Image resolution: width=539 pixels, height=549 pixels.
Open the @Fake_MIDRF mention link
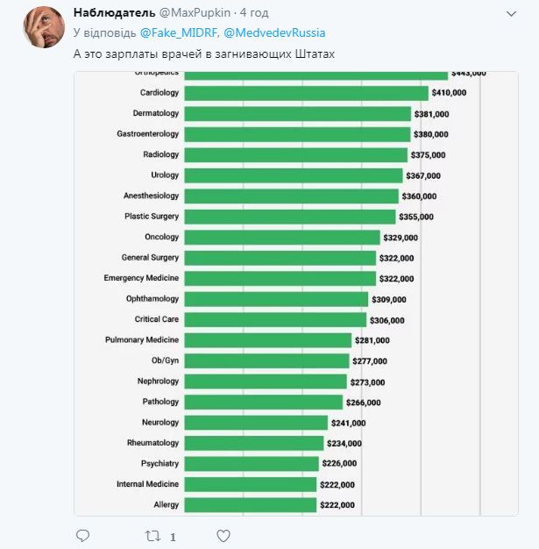click(182, 33)
